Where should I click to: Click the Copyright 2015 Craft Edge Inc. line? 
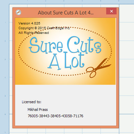tap(44, 28)
